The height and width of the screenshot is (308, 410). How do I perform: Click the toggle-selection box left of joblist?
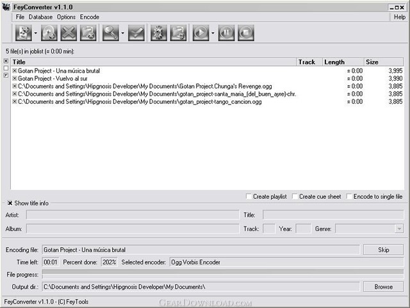(x=6, y=75)
